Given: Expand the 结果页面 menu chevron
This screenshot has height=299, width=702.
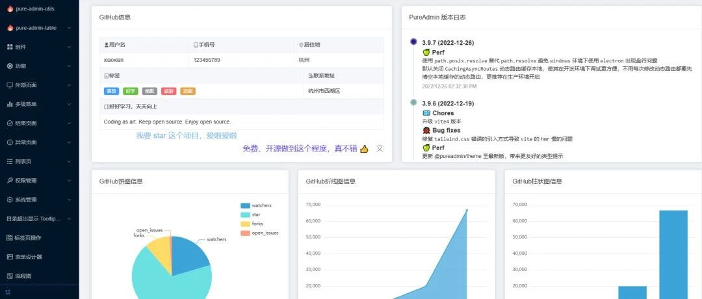Looking at the screenshot, I should [69, 123].
